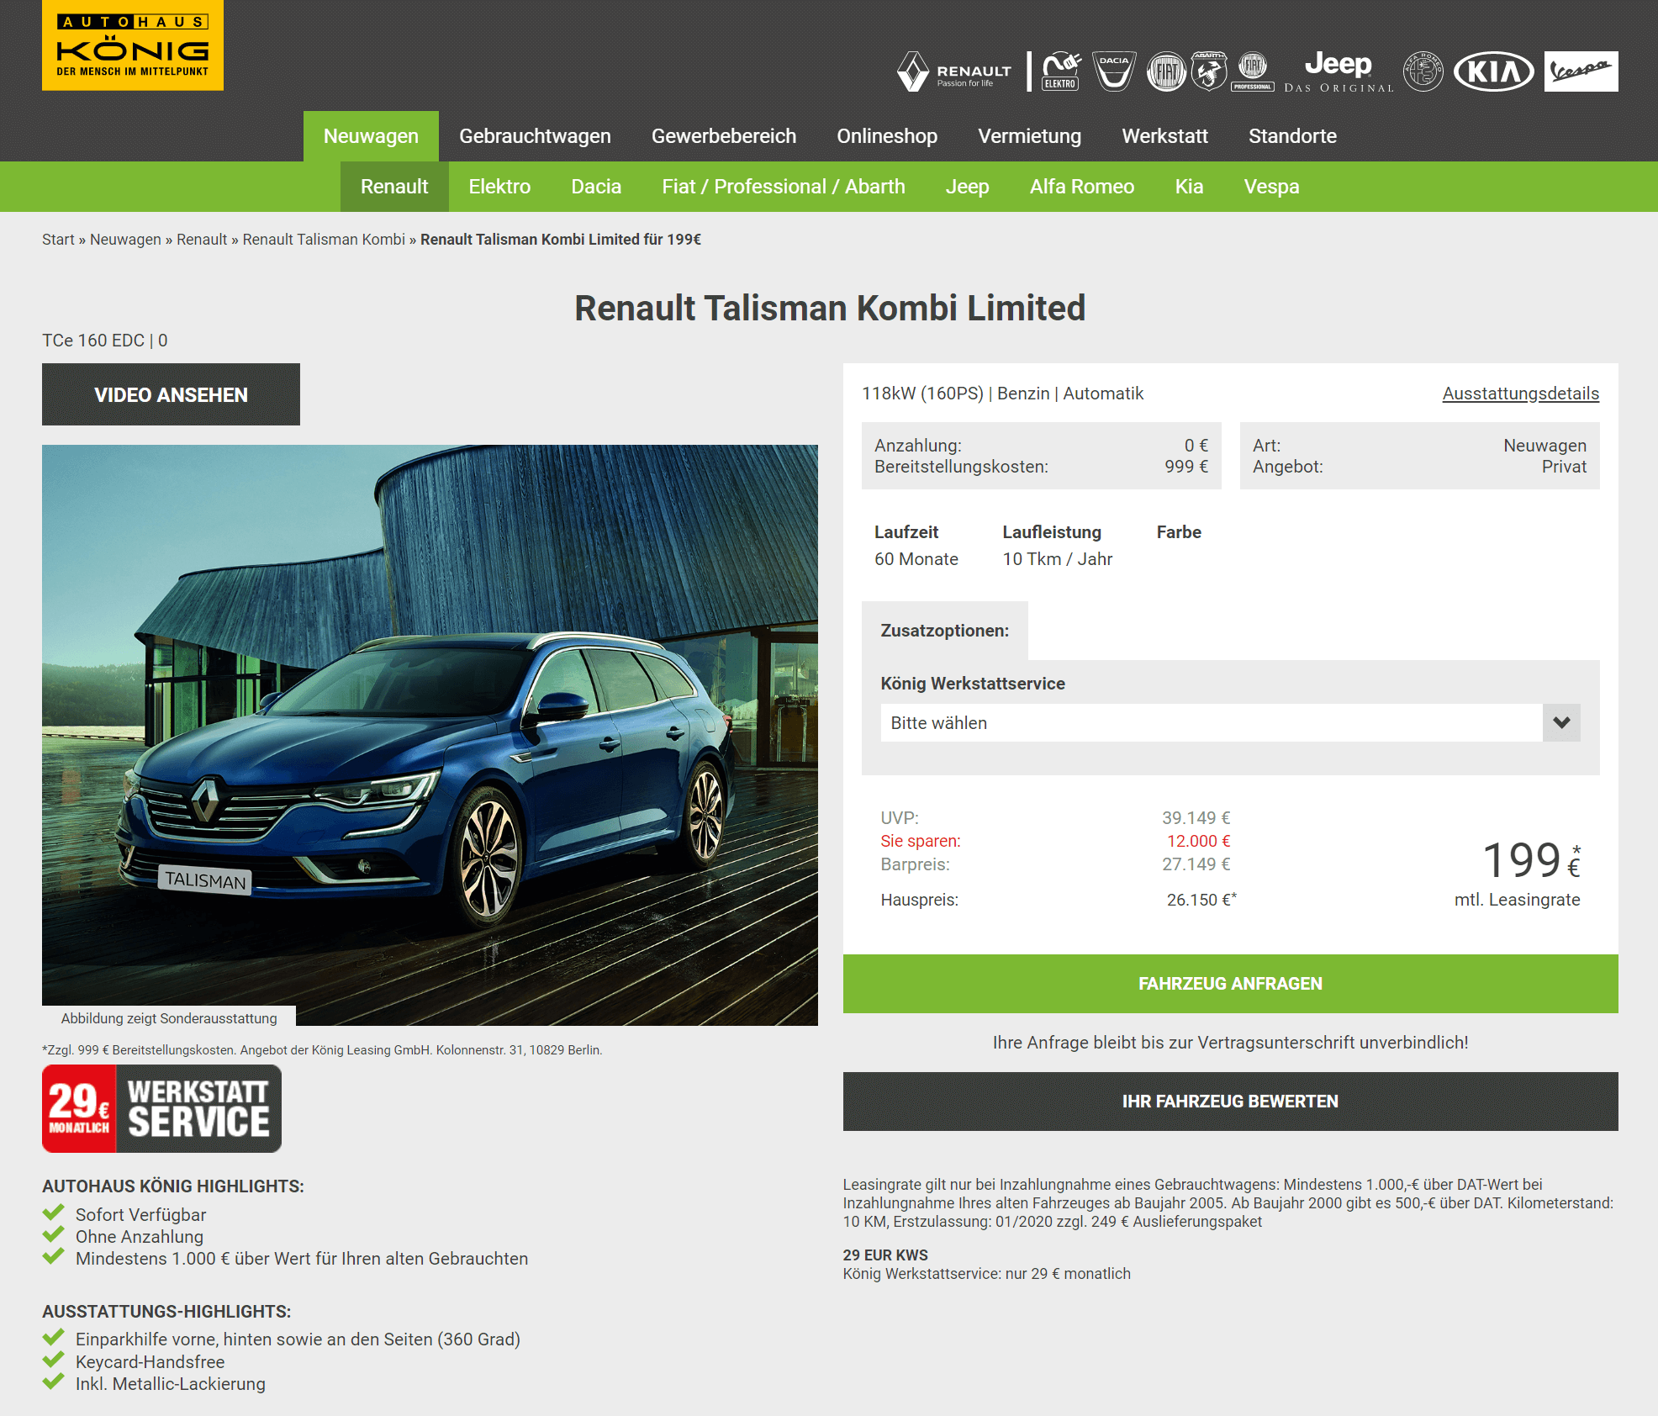This screenshot has width=1658, height=1416.
Task: Open the Gewerbebereich menu item
Action: click(724, 136)
